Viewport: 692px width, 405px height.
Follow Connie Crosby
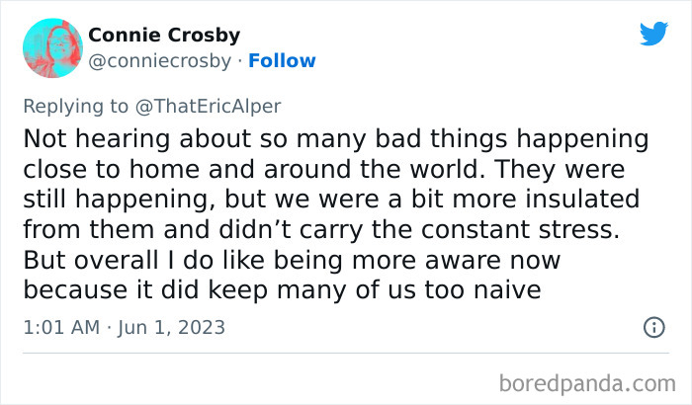[x=283, y=60]
